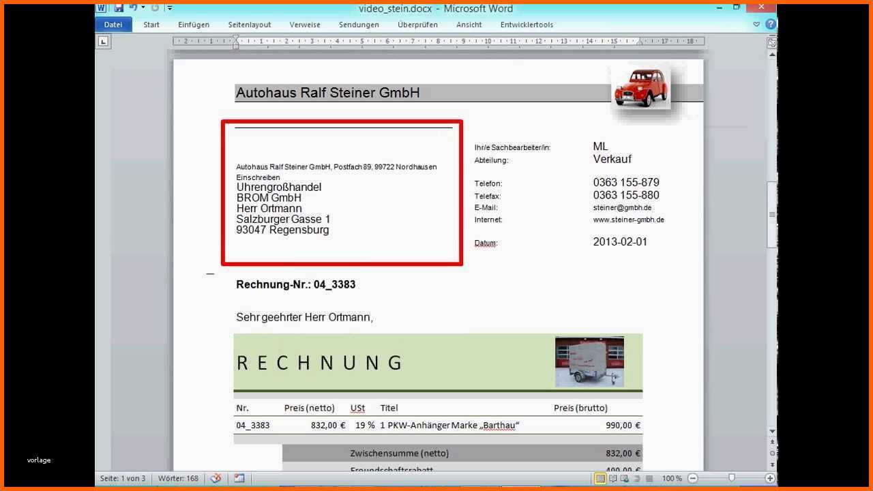Click the macro recording icon in status bar
This screenshot has height=491, width=873.
[239, 478]
